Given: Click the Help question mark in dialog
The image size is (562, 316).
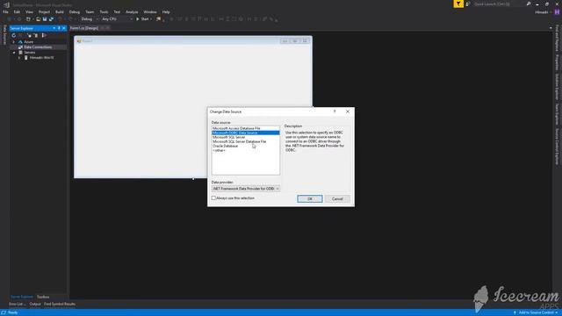Looking at the screenshot, I should [335, 111].
